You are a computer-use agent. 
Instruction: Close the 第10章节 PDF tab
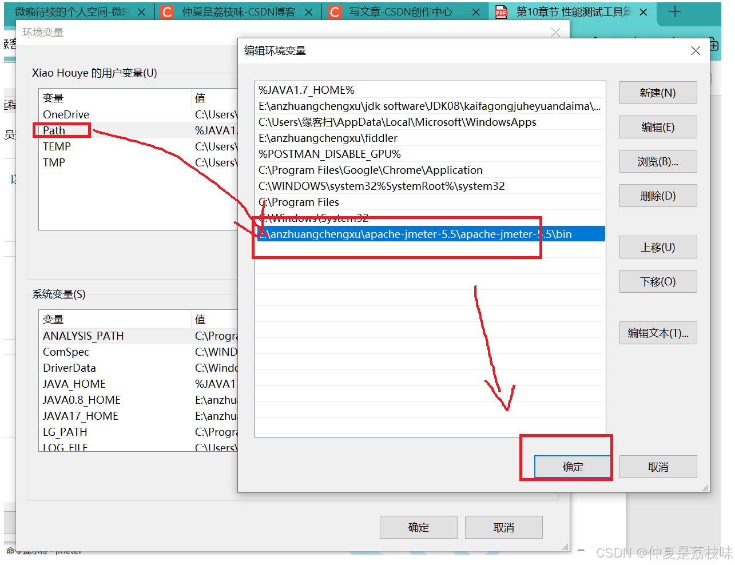[643, 12]
